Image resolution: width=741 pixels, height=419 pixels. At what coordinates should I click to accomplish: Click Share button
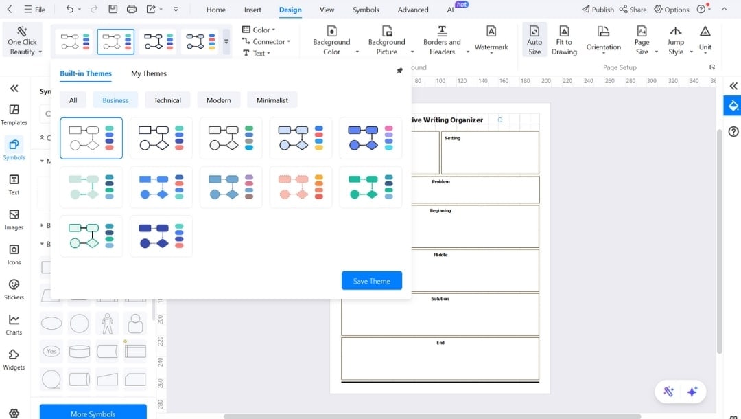click(x=633, y=10)
